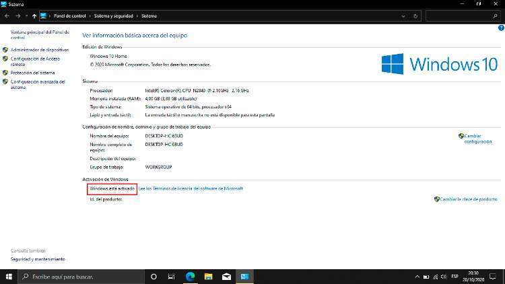Image resolution: width=505 pixels, height=284 pixels.
Task: Select the Sistema breadcrumb
Action: click(149, 15)
